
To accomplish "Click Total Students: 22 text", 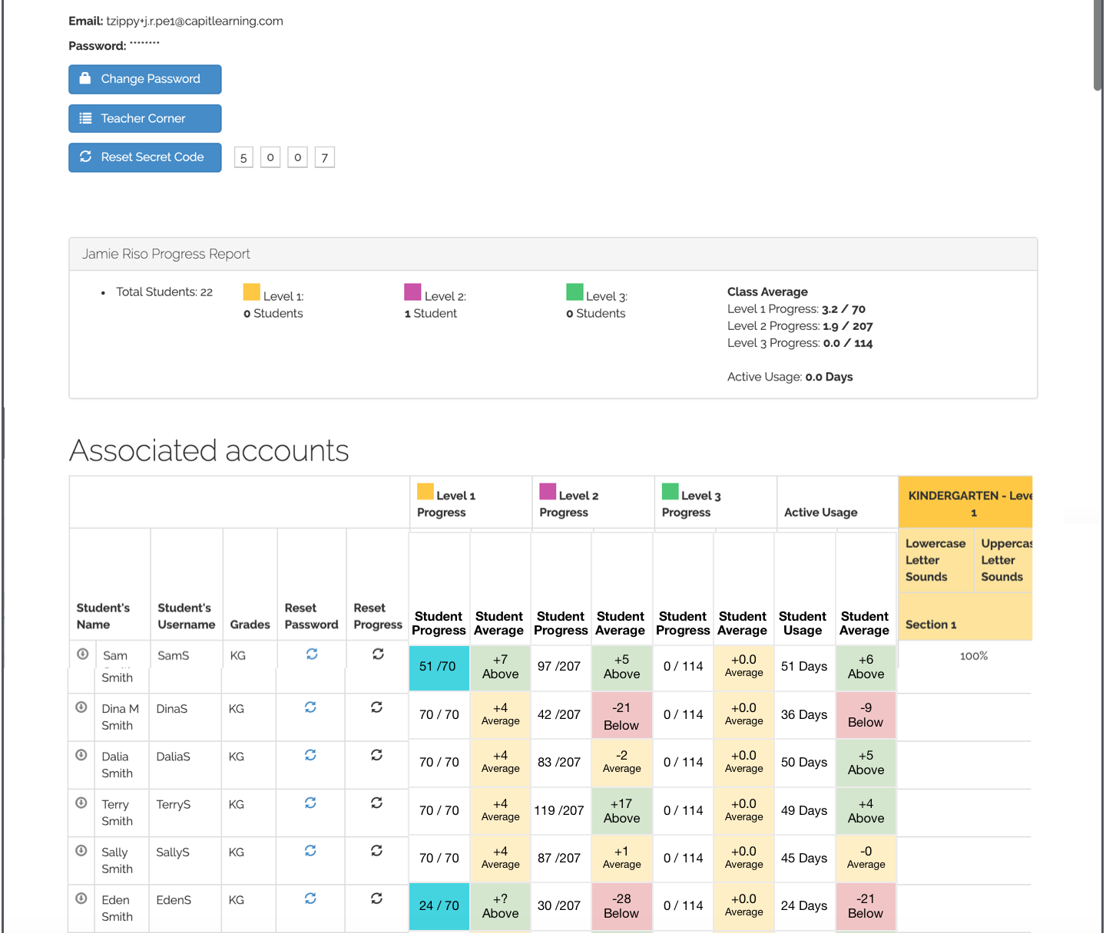I will [164, 292].
